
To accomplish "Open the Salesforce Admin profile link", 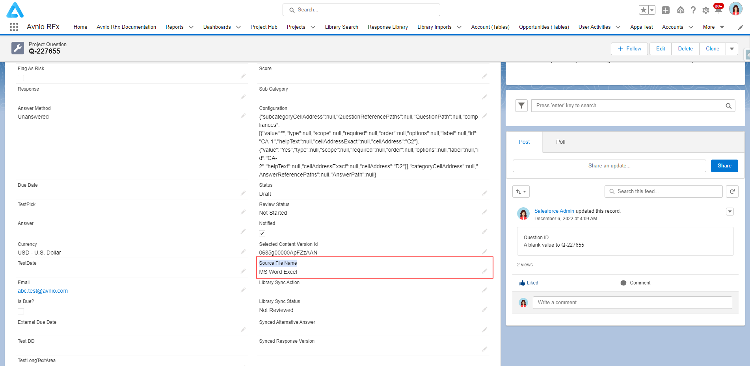I will point(554,211).
